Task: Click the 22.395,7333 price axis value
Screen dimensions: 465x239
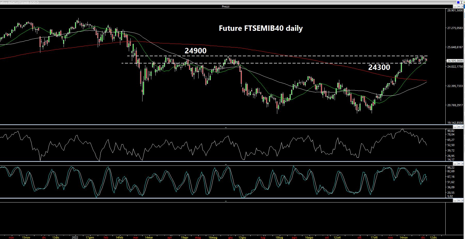Action: [x=455, y=86]
